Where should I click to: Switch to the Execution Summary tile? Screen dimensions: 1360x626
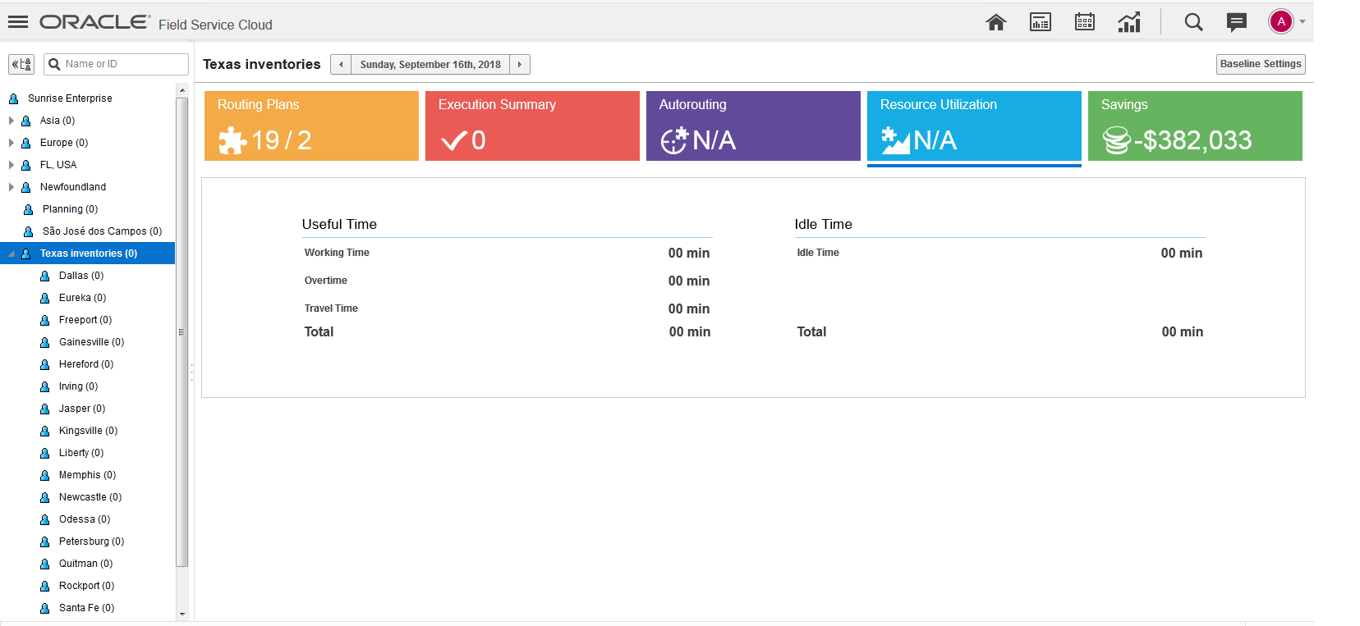pos(532,126)
